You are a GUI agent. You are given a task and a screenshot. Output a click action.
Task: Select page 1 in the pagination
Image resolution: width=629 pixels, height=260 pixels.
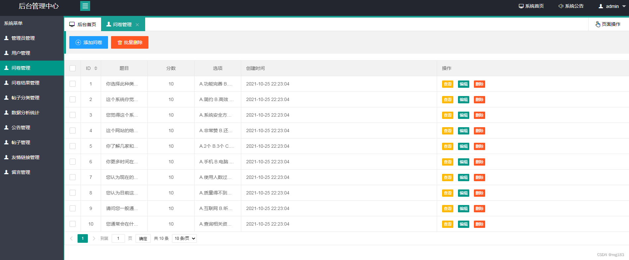pyautogui.click(x=83, y=238)
